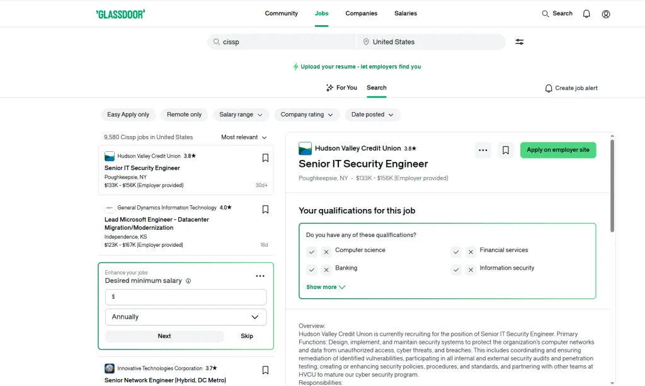Screen dimensions: 645x386
Task: Open the three-dot menu on salary card
Action: click(x=260, y=276)
